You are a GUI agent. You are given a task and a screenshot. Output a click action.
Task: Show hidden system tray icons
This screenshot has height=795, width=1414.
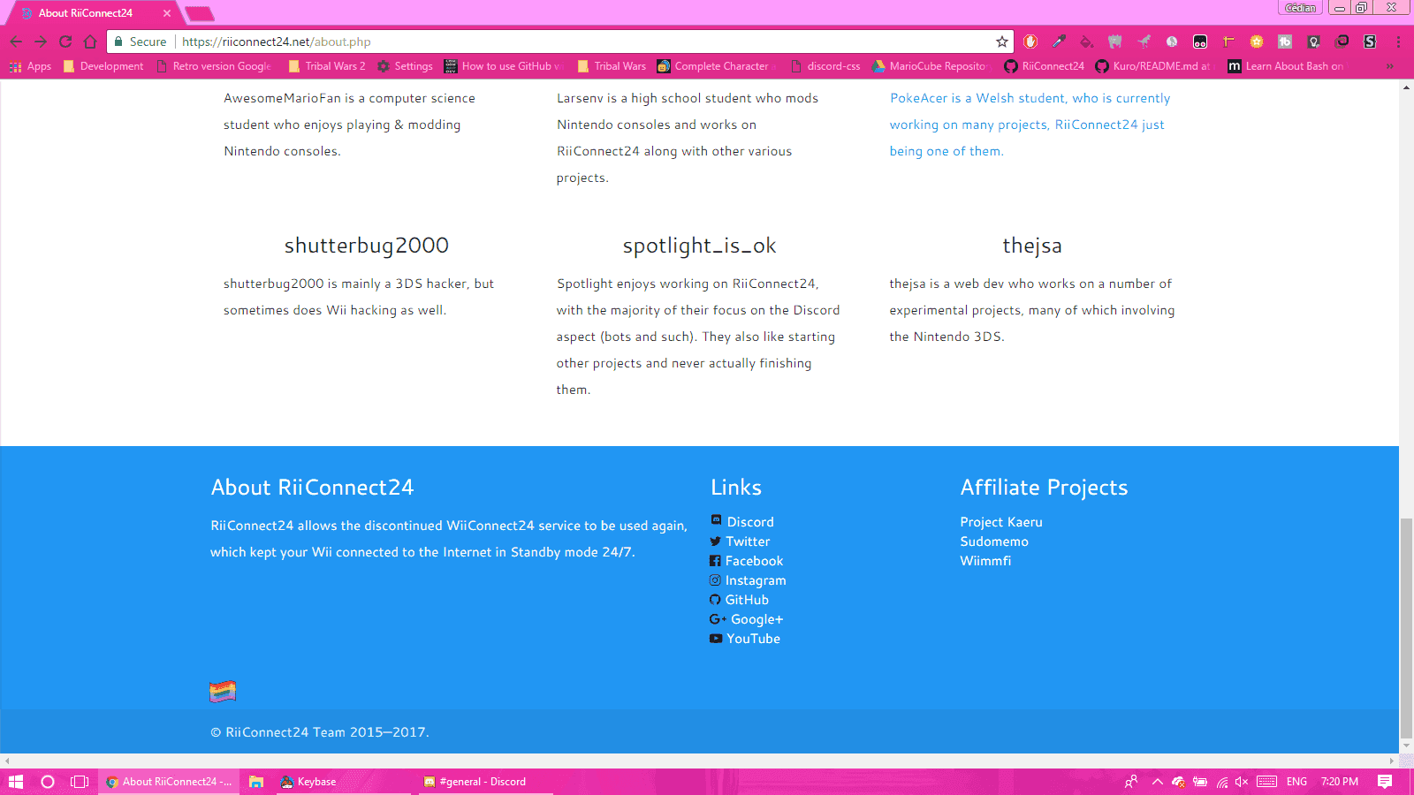pyautogui.click(x=1157, y=782)
